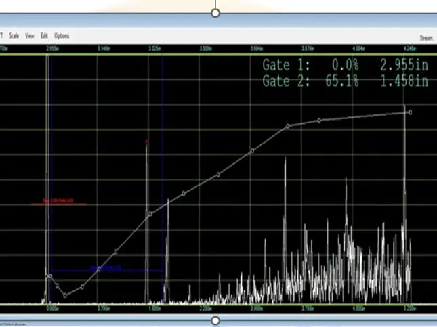Click the red peak marker atop echo
The height and width of the screenshot is (327, 437).
point(146,142)
